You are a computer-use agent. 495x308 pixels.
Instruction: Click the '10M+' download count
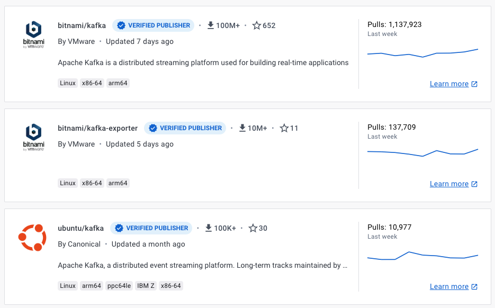257,128
